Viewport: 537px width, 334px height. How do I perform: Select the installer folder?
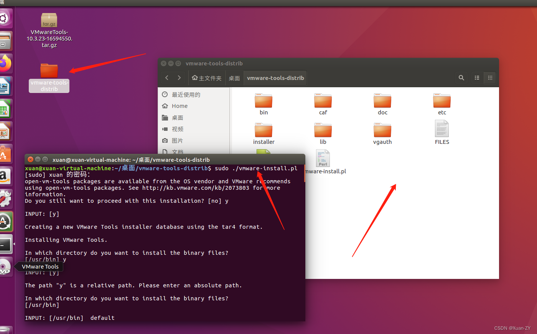pyautogui.click(x=264, y=134)
